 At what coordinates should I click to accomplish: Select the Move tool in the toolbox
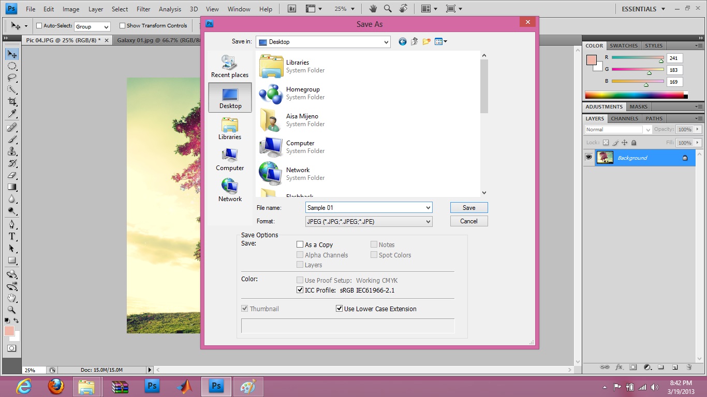(x=12, y=54)
